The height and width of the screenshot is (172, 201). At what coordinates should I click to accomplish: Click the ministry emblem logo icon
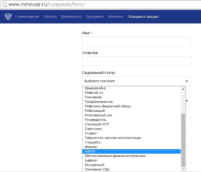[x=8, y=17]
